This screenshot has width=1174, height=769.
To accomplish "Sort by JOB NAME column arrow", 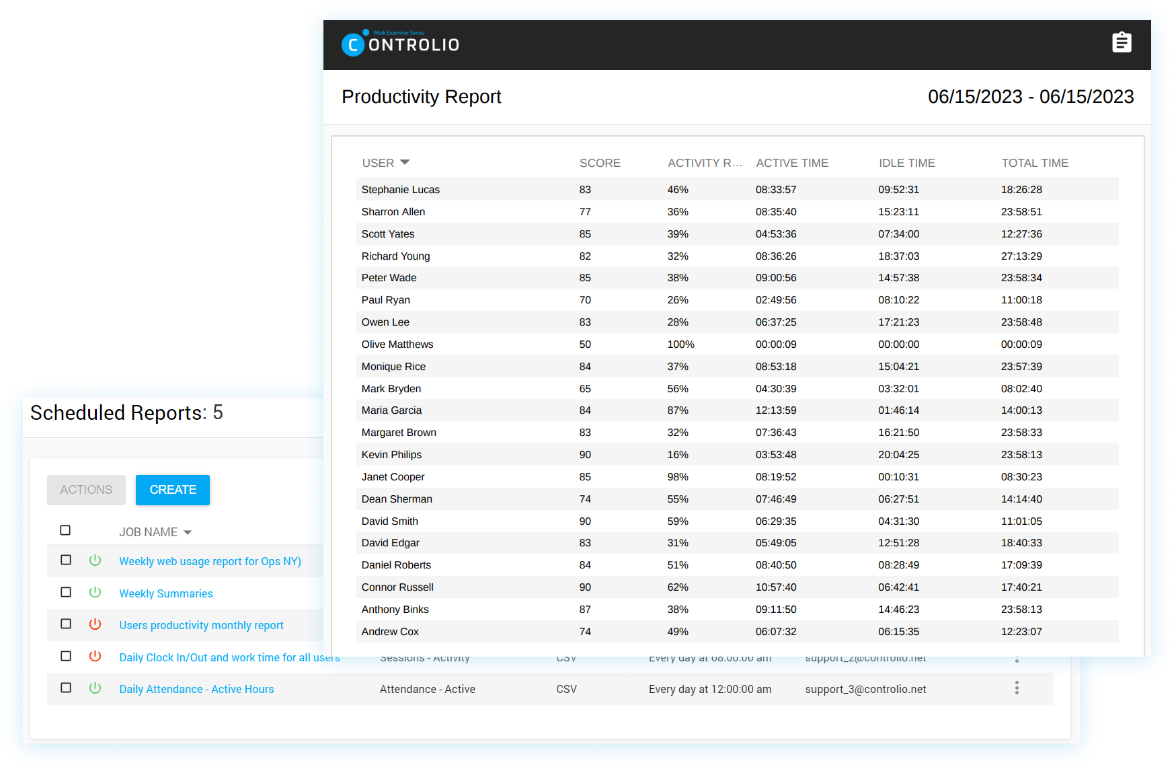I will (x=188, y=532).
